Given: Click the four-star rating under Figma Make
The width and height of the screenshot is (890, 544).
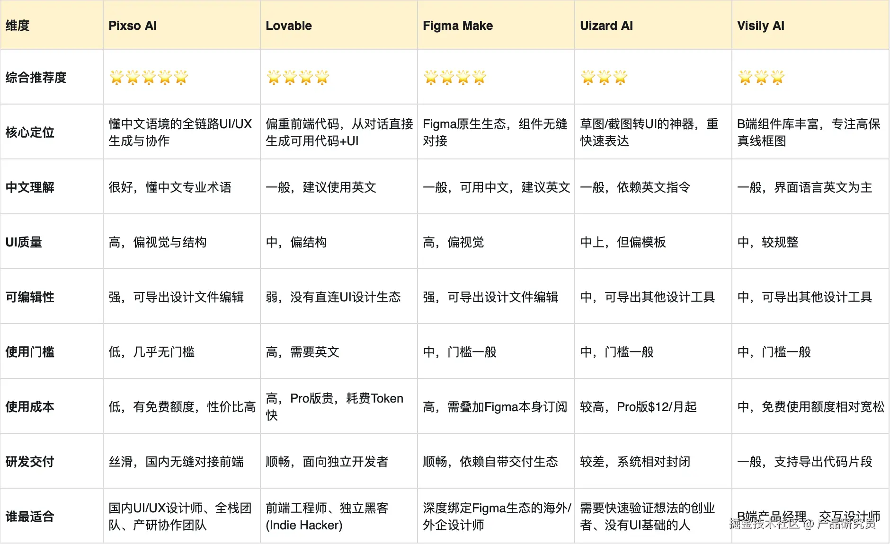Looking at the screenshot, I should tap(455, 77).
